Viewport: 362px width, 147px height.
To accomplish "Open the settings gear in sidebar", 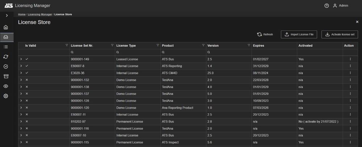I will [x=6, y=96].
